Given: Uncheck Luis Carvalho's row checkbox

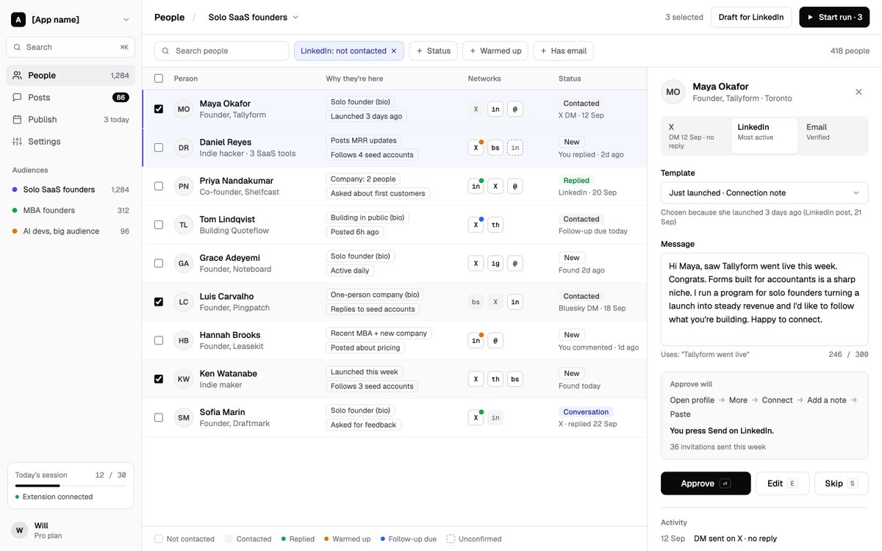Looking at the screenshot, I should click(159, 302).
